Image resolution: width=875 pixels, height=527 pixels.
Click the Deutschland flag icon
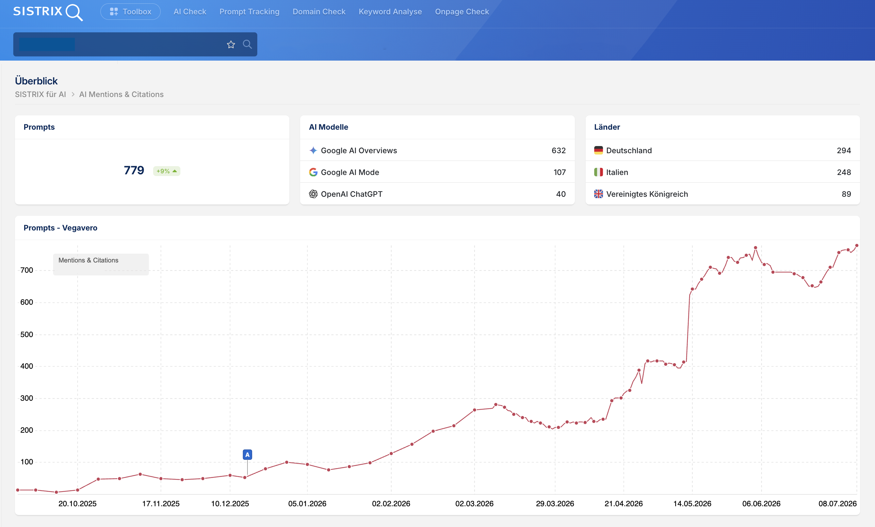tap(599, 150)
